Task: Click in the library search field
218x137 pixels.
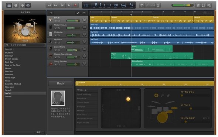Action: pos(25,45)
